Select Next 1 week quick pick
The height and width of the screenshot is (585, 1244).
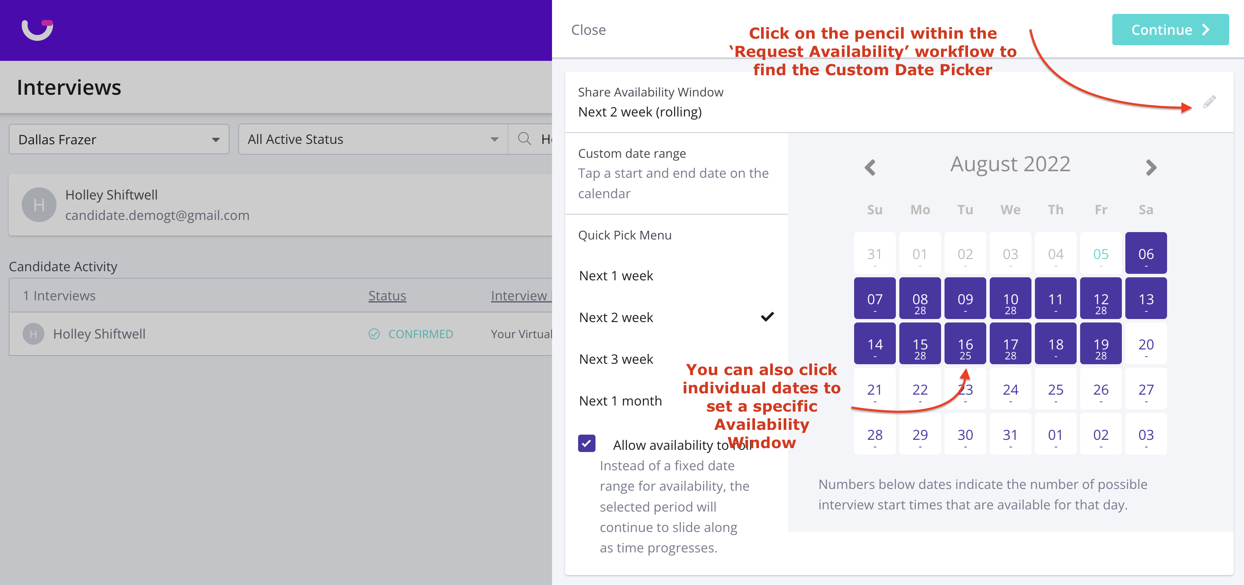[616, 276]
